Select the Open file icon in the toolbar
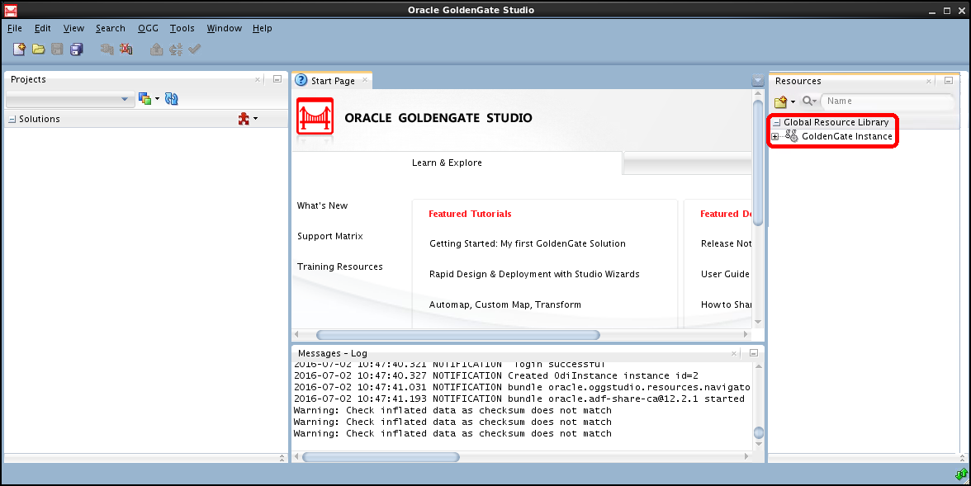 point(38,49)
